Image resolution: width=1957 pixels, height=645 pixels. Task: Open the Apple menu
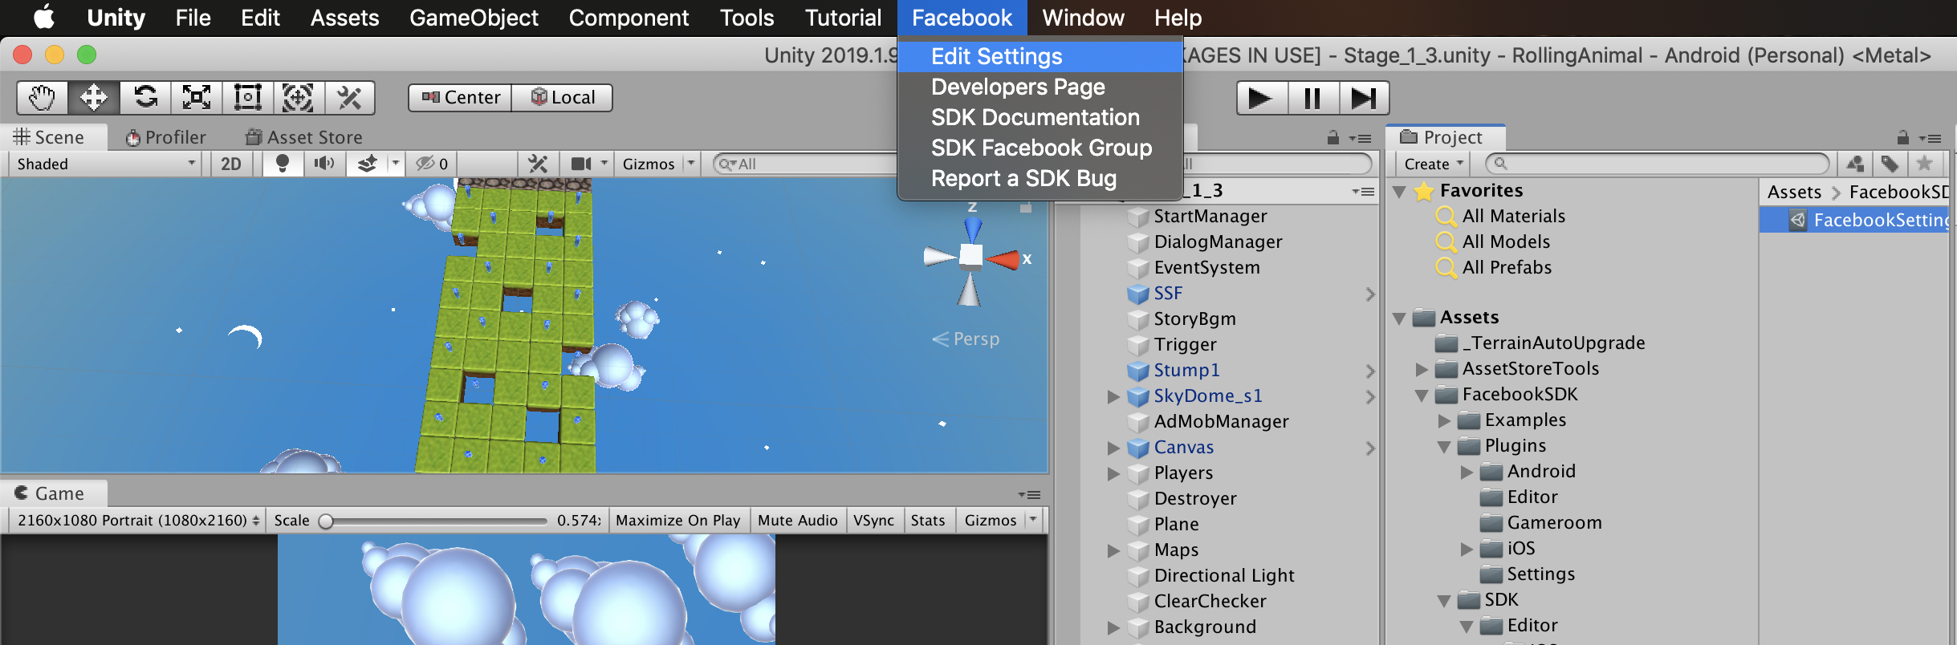(43, 18)
